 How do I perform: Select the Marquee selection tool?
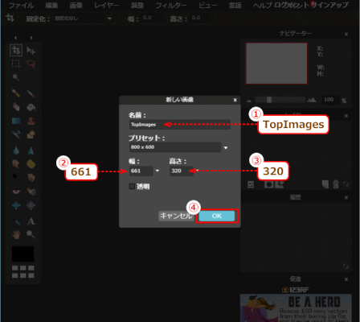pos(16,64)
